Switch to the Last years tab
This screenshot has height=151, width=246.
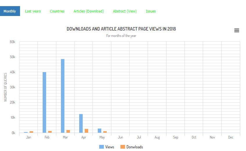[x=33, y=11]
